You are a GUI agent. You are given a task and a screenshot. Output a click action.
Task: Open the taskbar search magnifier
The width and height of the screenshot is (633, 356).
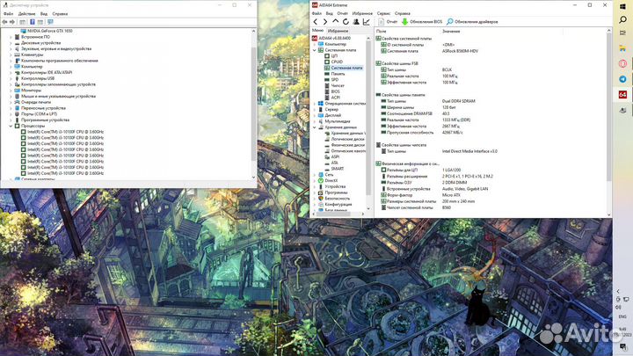622,19
